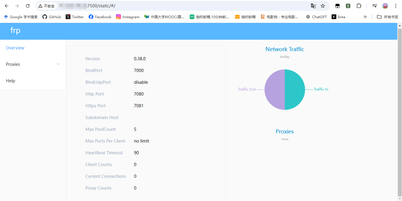The image size is (402, 201).
Task: Open the Chrome three-dot menu
Action: pos(396,6)
